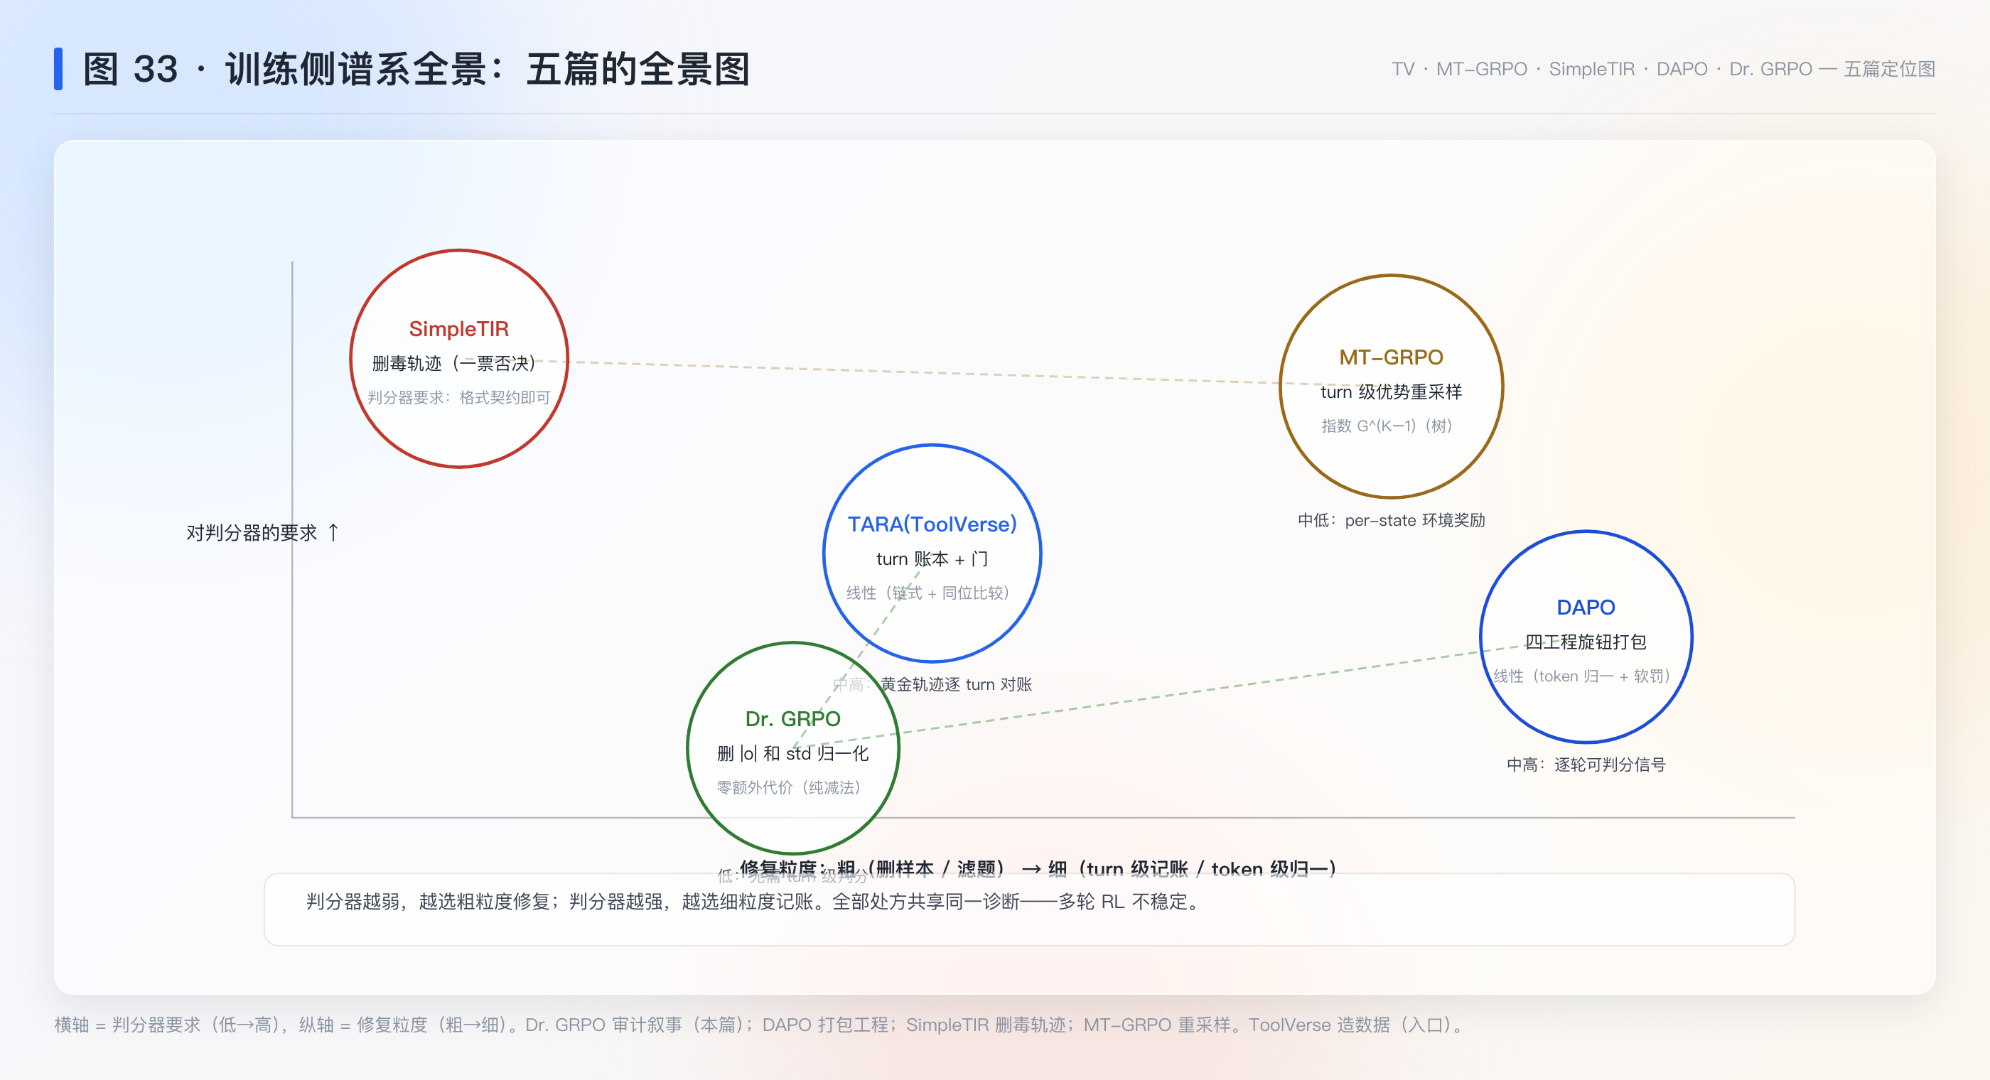Image resolution: width=1990 pixels, height=1080 pixels.
Task: Click the title '图 33 · 训练侧谱系全景：五篇的全景图'
Action: point(416,70)
